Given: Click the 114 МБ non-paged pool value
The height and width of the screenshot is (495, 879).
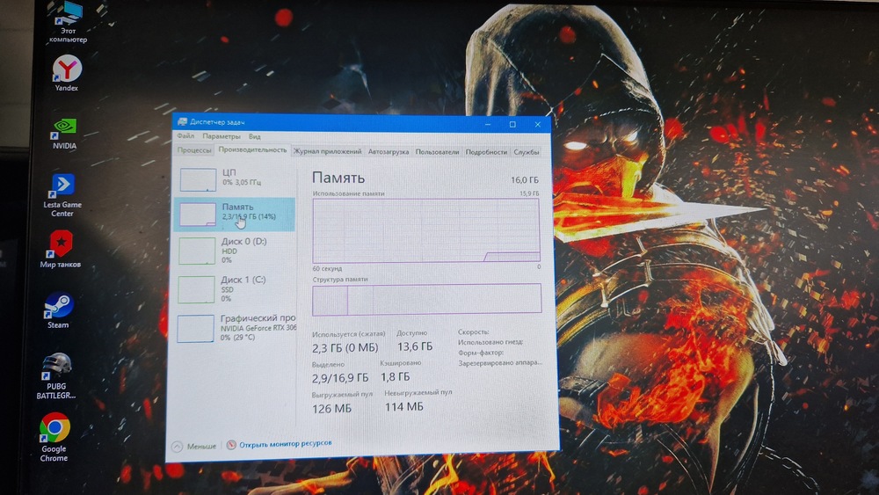Looking at the screenshot, I should tap(404, 406).
